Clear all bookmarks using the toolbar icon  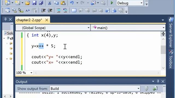tap(121, 11)
